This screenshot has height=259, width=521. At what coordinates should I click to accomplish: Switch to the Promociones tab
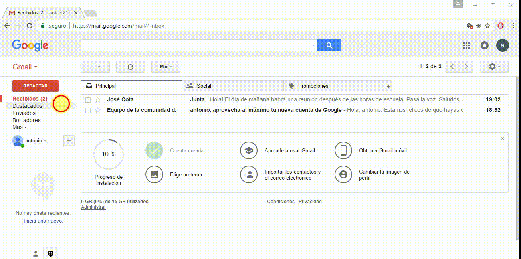click(x=334, y=86)
